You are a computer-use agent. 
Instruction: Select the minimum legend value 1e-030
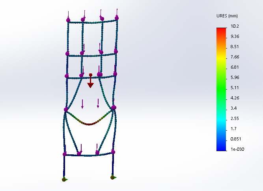[x=237, y=149]
